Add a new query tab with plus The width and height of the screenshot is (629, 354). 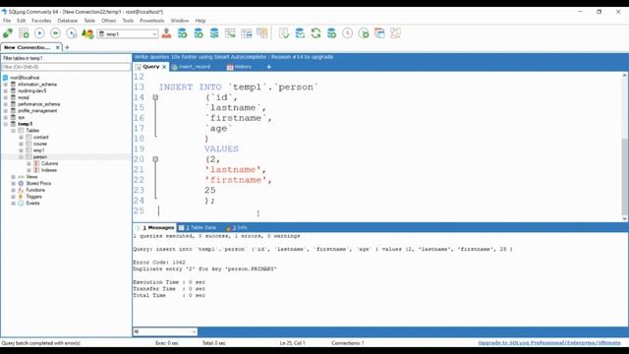pyautogui.click(x=268, y=67)
